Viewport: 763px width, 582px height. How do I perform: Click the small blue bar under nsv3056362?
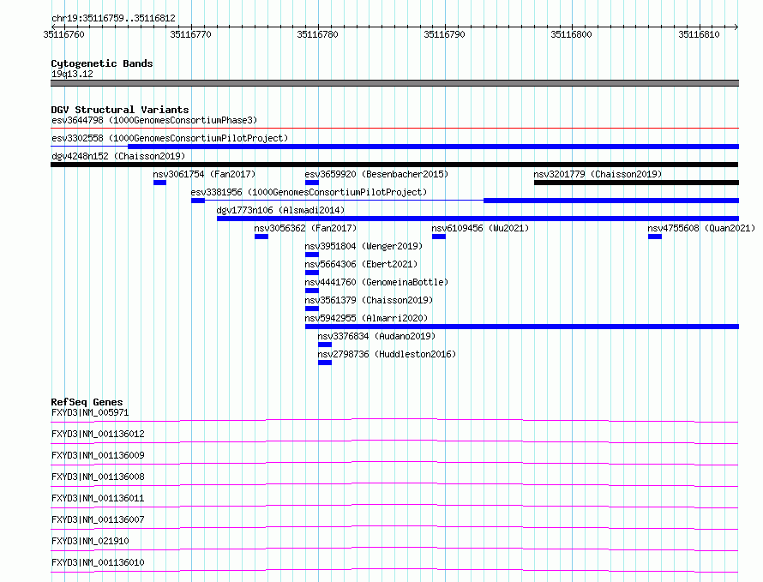click(x=261, y=237)
